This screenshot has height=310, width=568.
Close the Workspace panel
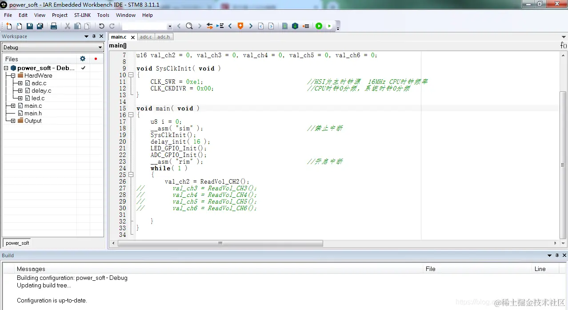click(101, 36)
